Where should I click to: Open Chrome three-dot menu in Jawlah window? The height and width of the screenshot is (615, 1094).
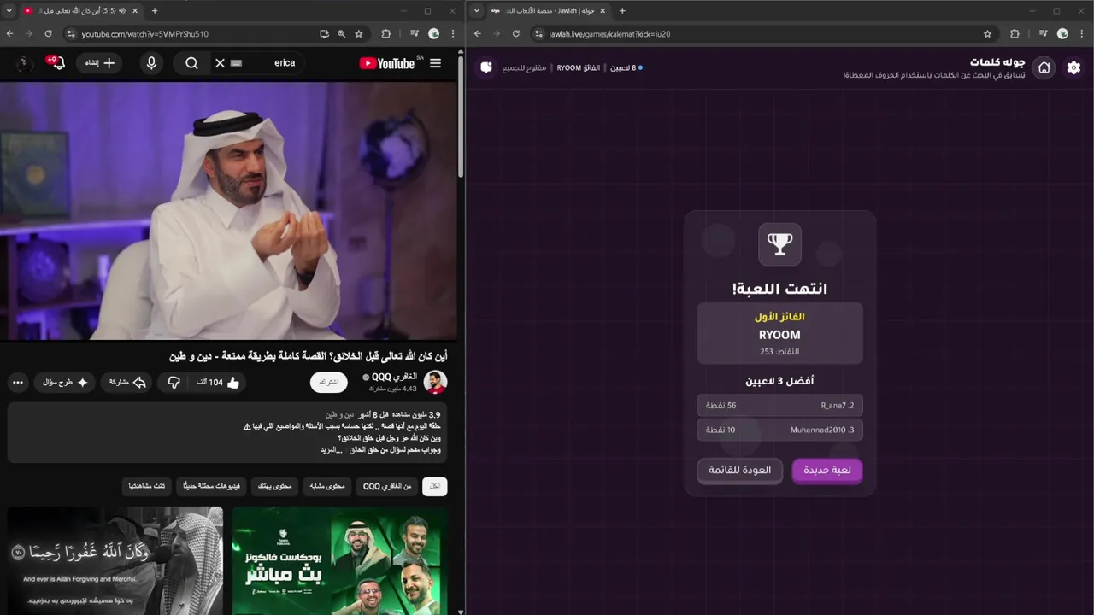1082,34
